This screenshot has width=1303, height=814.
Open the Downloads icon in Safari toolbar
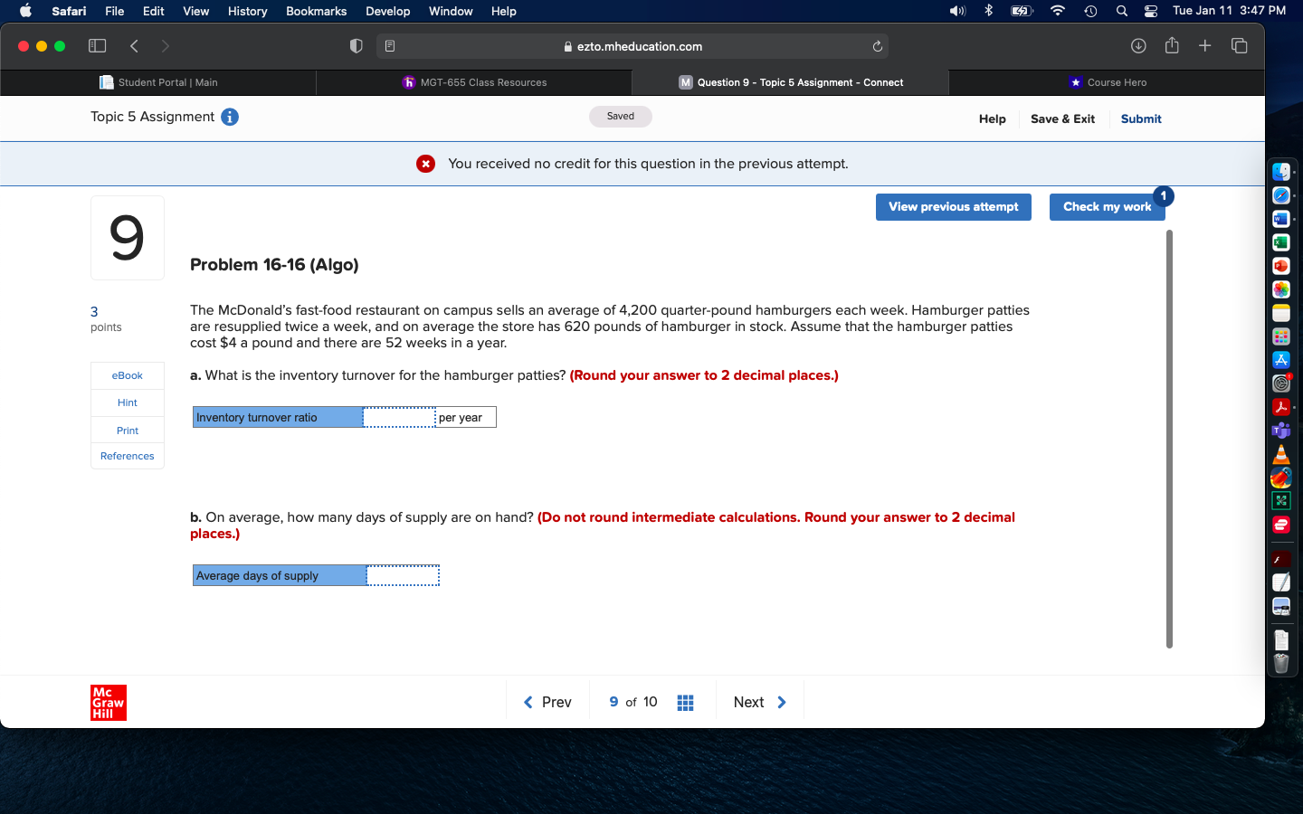click(1137, 45)
